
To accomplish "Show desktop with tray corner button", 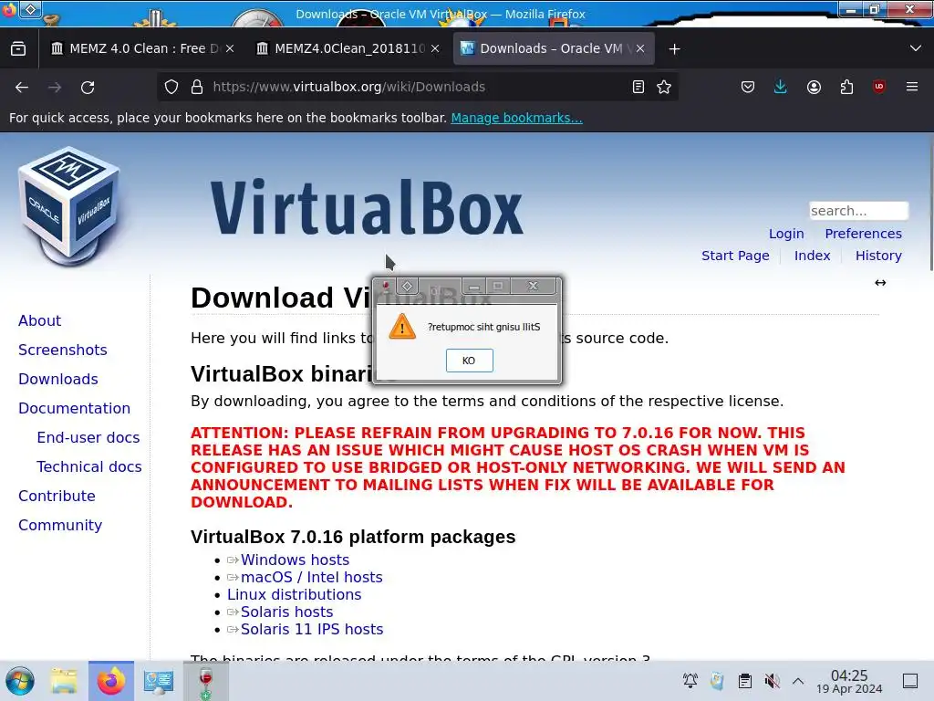I will tap(910, 681).
